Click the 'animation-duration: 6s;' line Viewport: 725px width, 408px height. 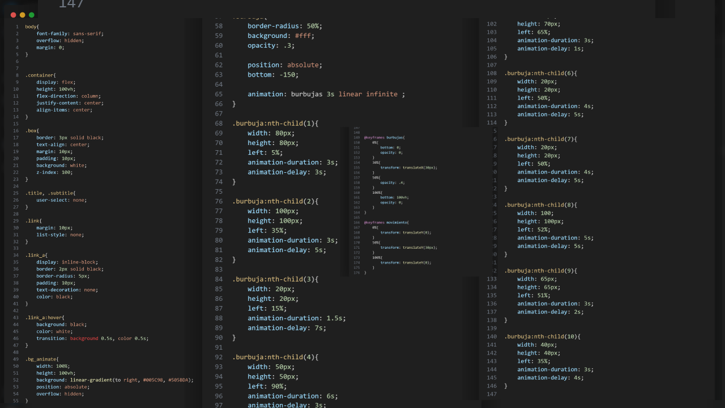coord(293,396)
